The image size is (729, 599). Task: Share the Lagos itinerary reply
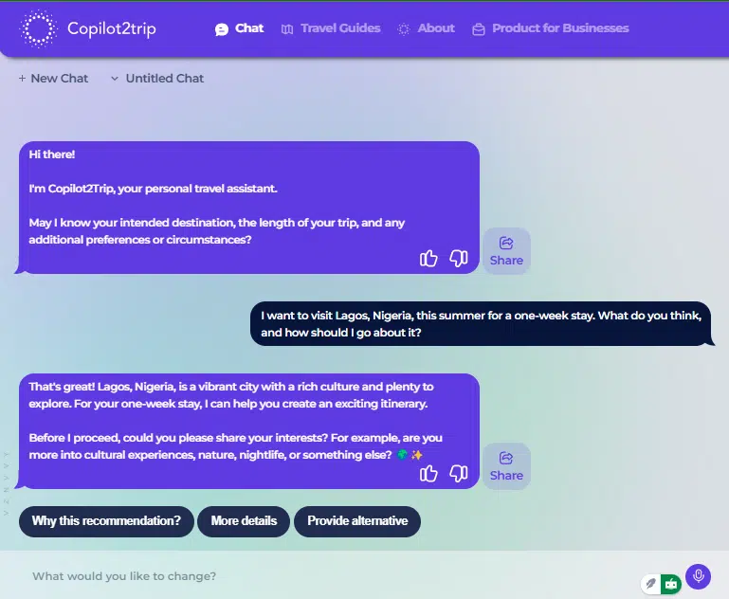506,466
